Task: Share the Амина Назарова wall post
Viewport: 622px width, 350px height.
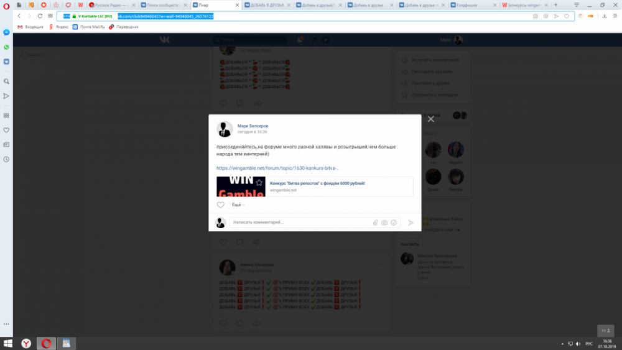Action: (x=256, y=323)
